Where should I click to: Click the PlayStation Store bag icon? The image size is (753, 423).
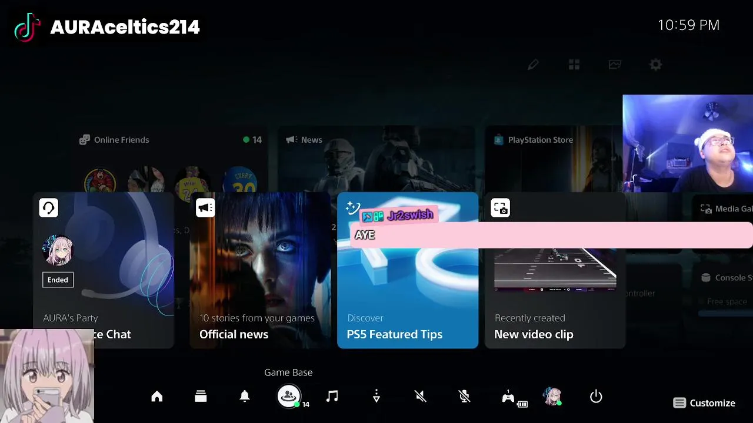click(x=499, y=140)
